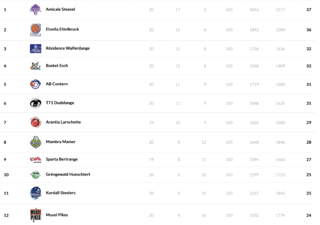Screen dimensions: 320x225
Task: Open the Etzella Ettelbruck team page
Action: pos(62,29)
